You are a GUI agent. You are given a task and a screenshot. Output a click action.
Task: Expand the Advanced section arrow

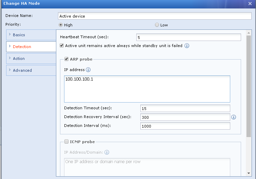tap(10, 70)
